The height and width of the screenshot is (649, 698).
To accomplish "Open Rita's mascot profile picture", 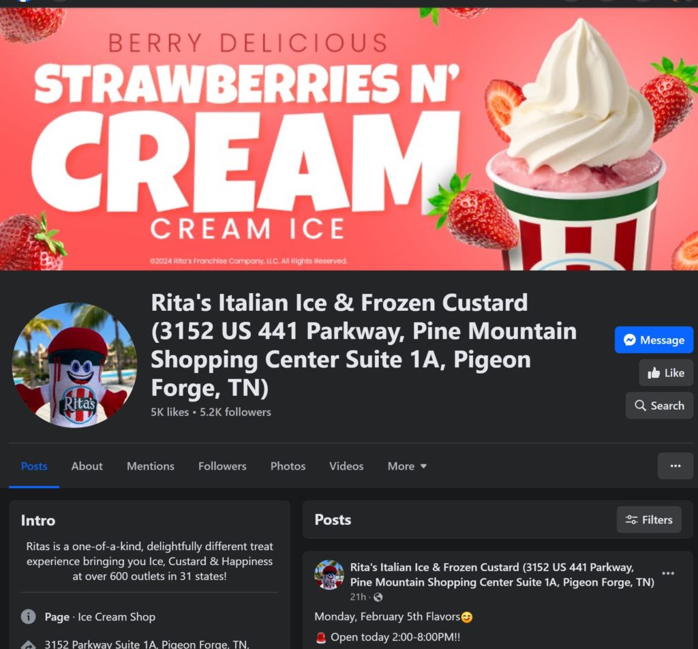I will point(74,365).
